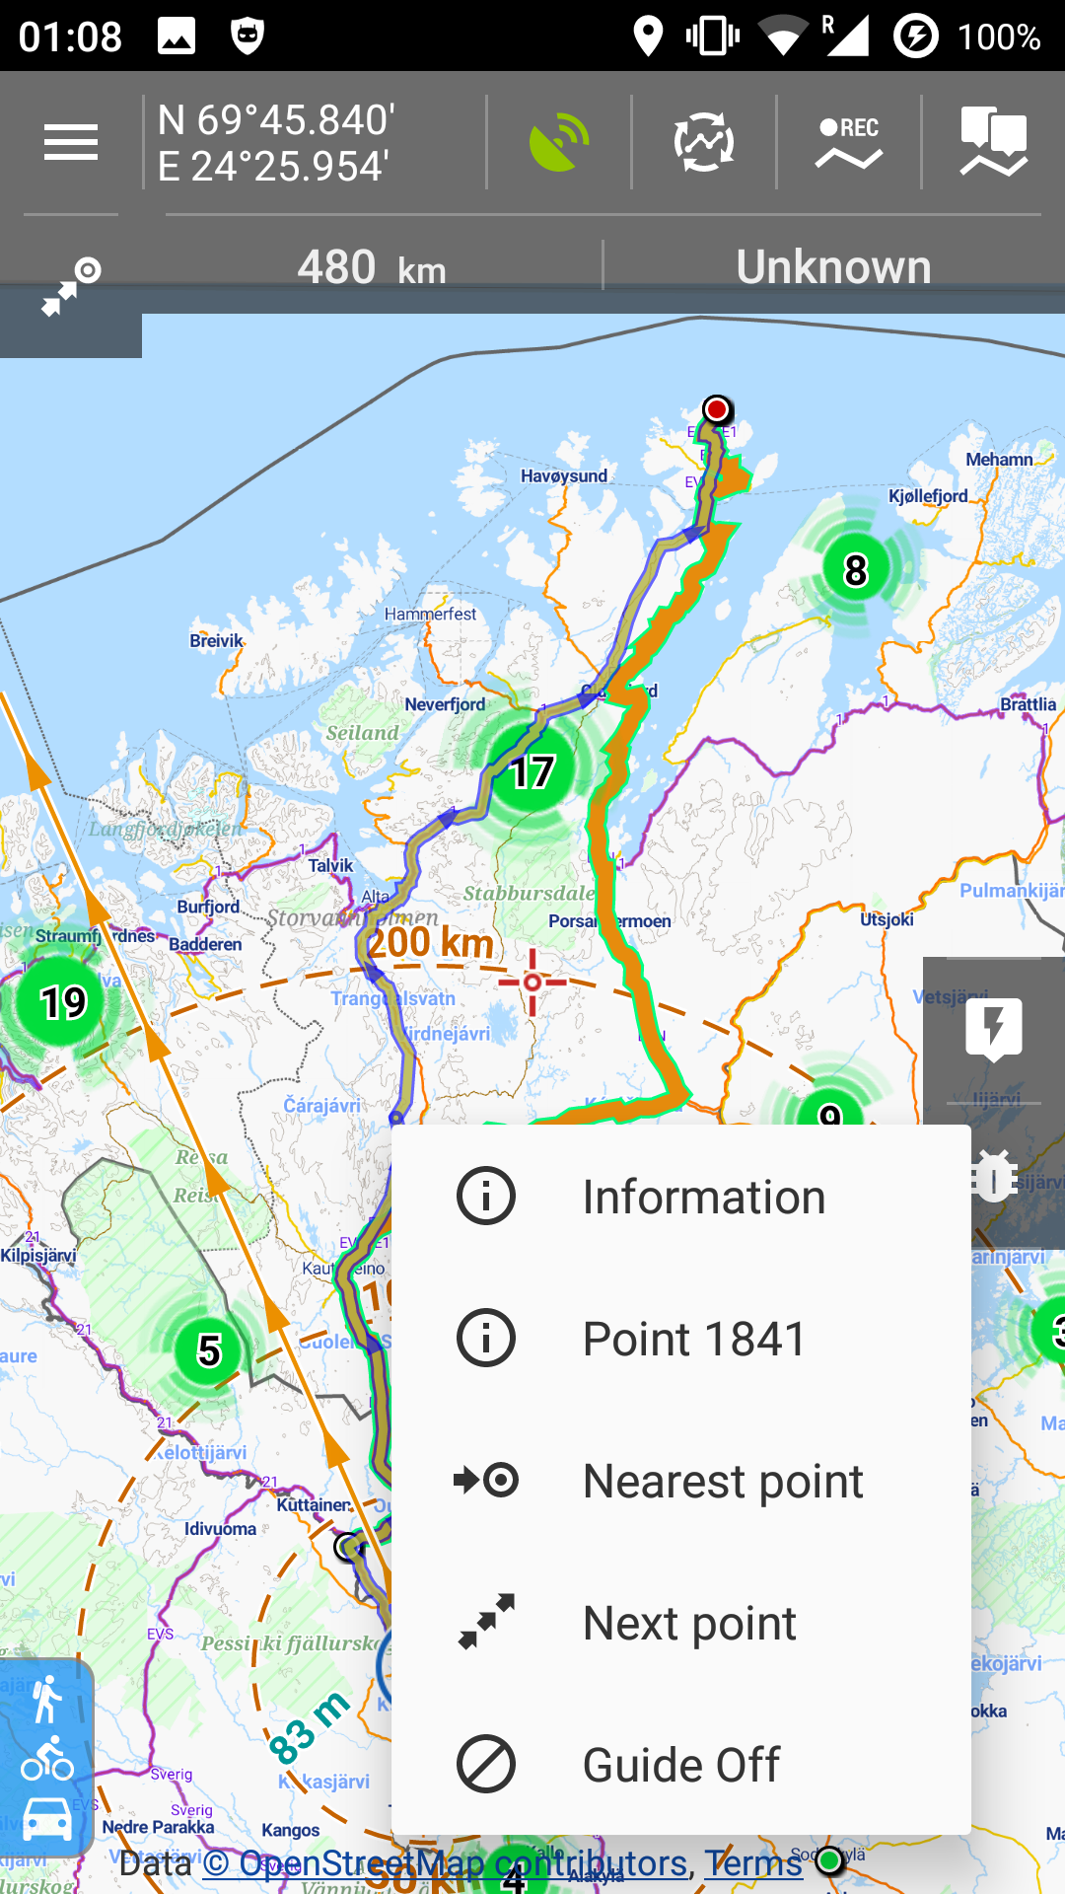The image size is (1065, 1894).
Task: Start track recording with REC button
Action: click(x=849, y=143)
